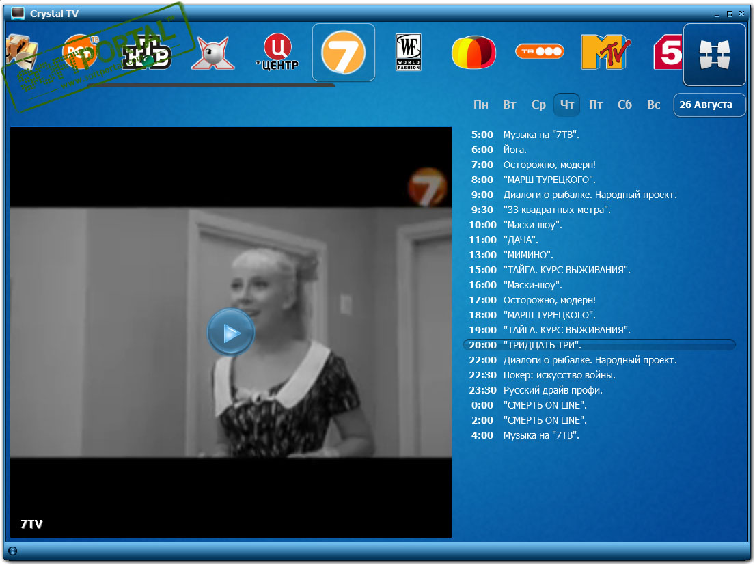This screenshot has height=565, width=755.
Task: Open Channel 5 logo
Action: [668, 52]
